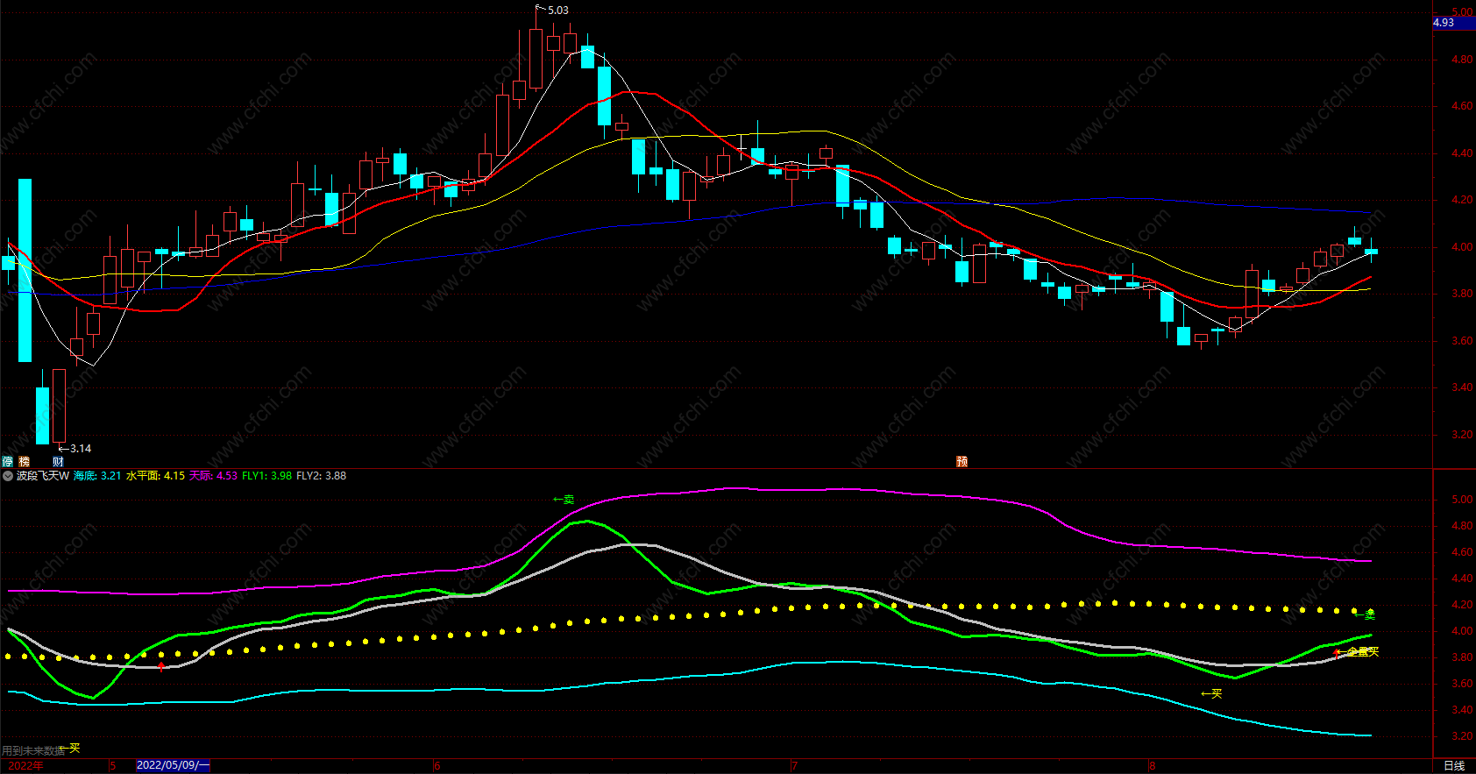The image size is (1476, 774).
Task: Click the 榜 marker icon
Action: click(x=25, y=461)
